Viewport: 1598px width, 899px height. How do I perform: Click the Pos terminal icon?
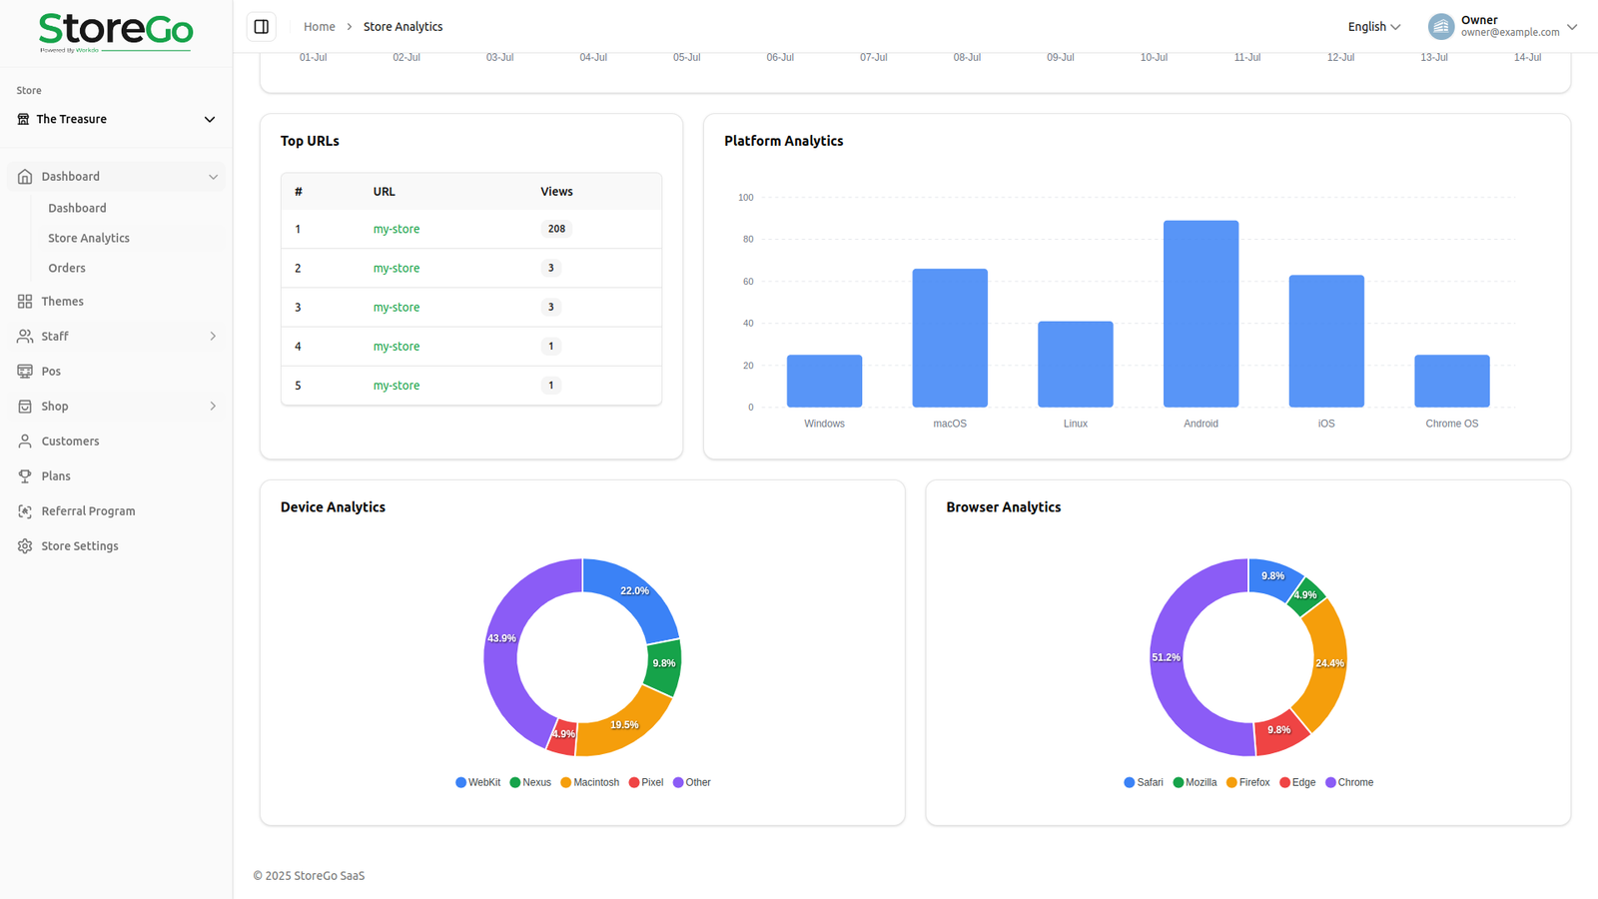point(25,372)
